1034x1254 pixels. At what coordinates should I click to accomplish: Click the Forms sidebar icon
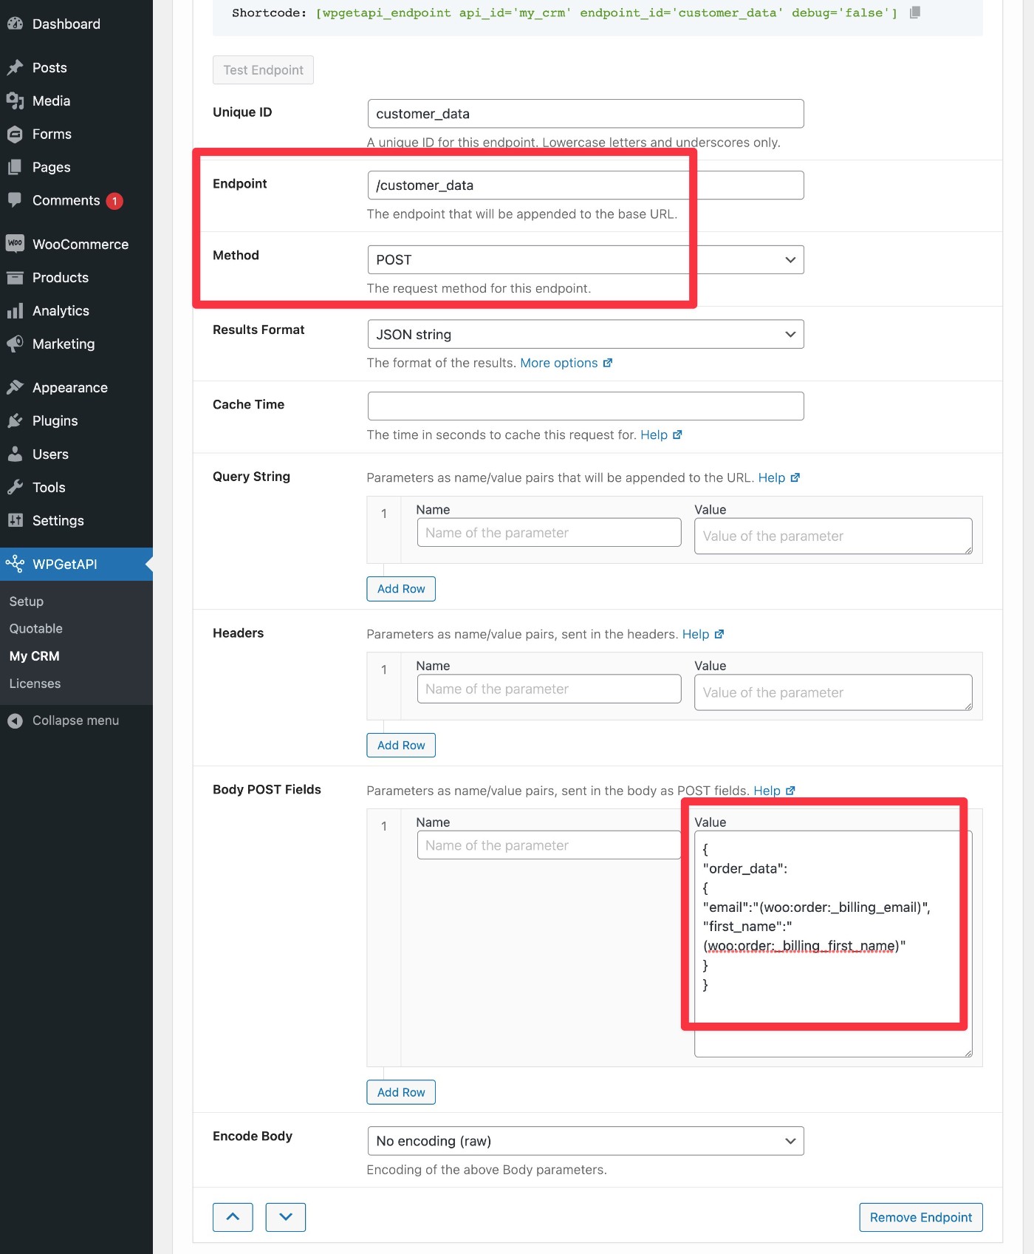(15, 134)
